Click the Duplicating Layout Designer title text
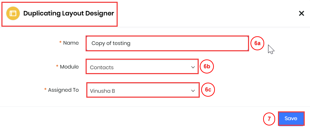The image size is (310, 130). click(x=69, y=13)
